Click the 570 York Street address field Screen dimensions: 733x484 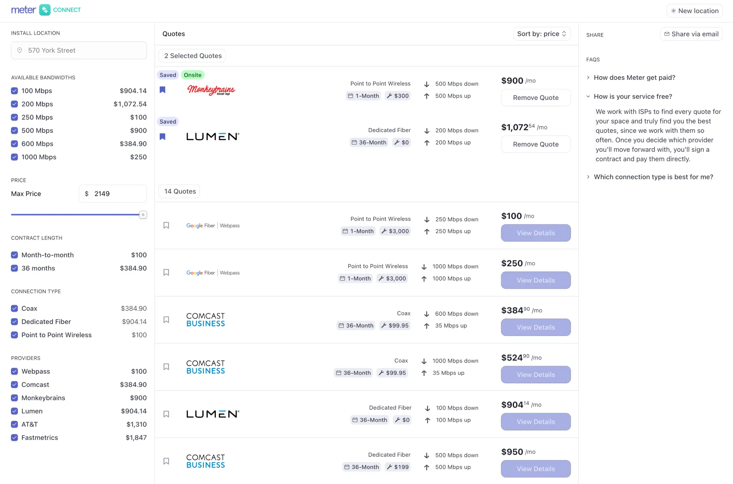click(x=79, y=50)
